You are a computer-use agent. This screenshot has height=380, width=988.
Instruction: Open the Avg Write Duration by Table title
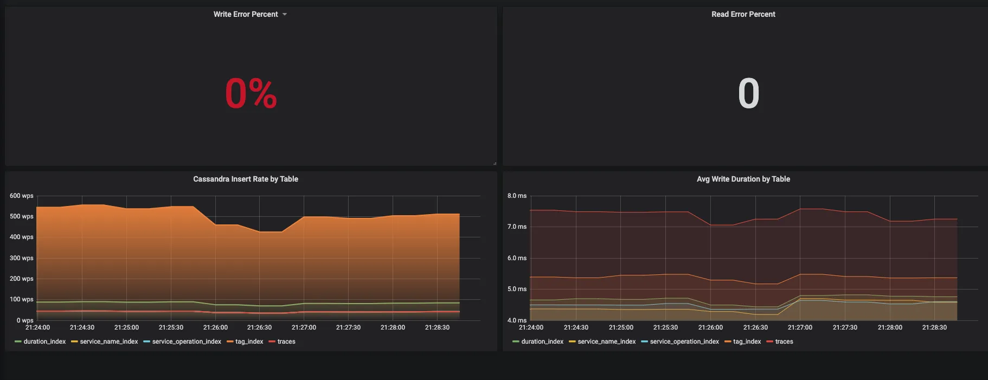coord(743,179)
